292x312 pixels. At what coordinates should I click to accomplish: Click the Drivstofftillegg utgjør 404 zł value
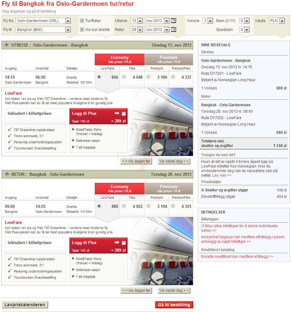(x=282, y=196)
